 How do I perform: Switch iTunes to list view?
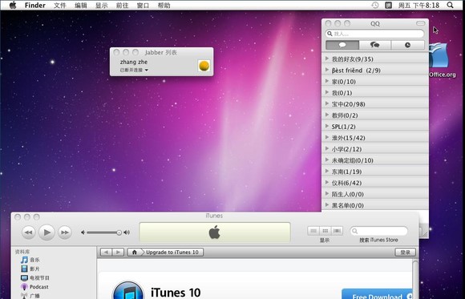313,231
